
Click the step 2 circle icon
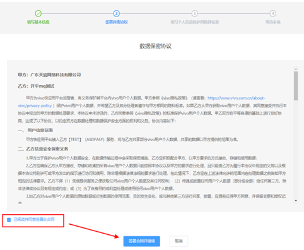pyautogui.click(x=117, y=13)
